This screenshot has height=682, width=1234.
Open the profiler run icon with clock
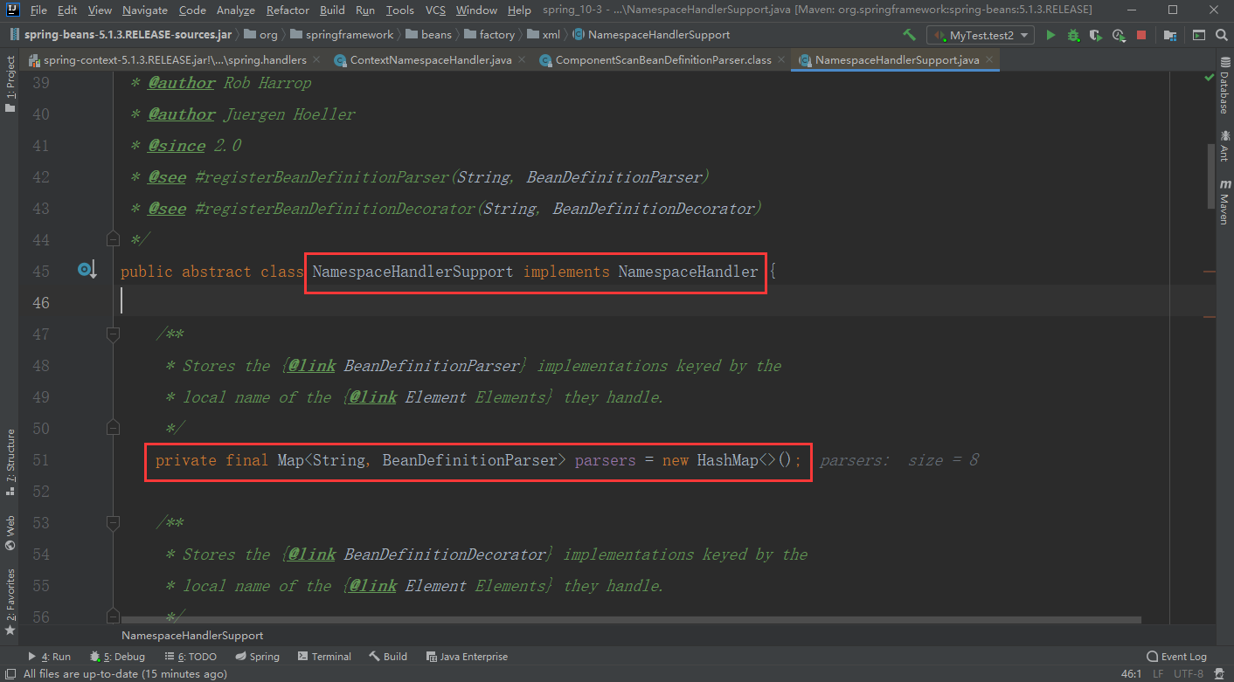pyautogui.click(x=1119, y=35)
